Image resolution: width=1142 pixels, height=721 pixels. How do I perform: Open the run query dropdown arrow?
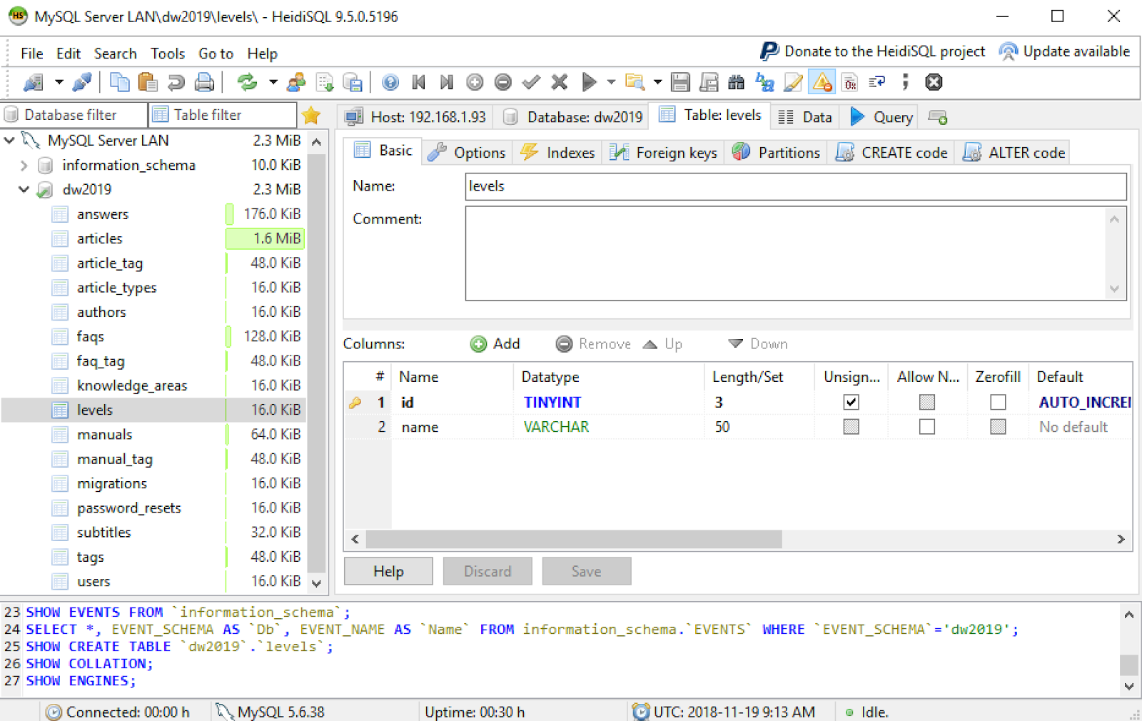click(611, 83)
